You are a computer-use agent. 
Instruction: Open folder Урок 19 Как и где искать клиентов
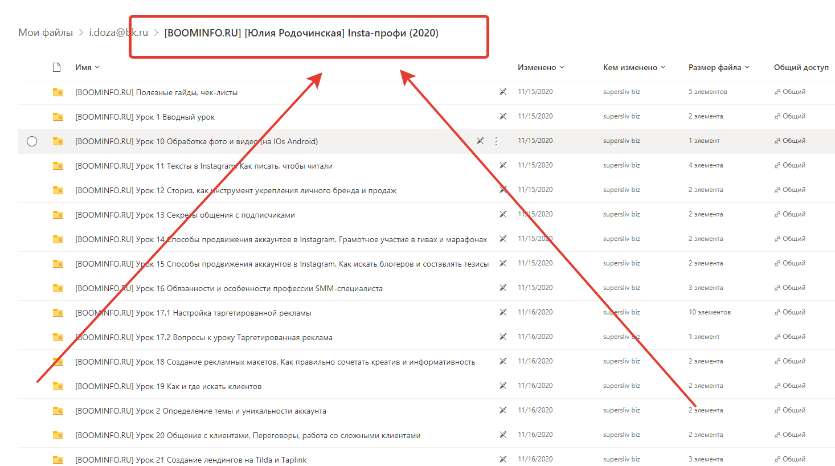(x=169, y=386)
